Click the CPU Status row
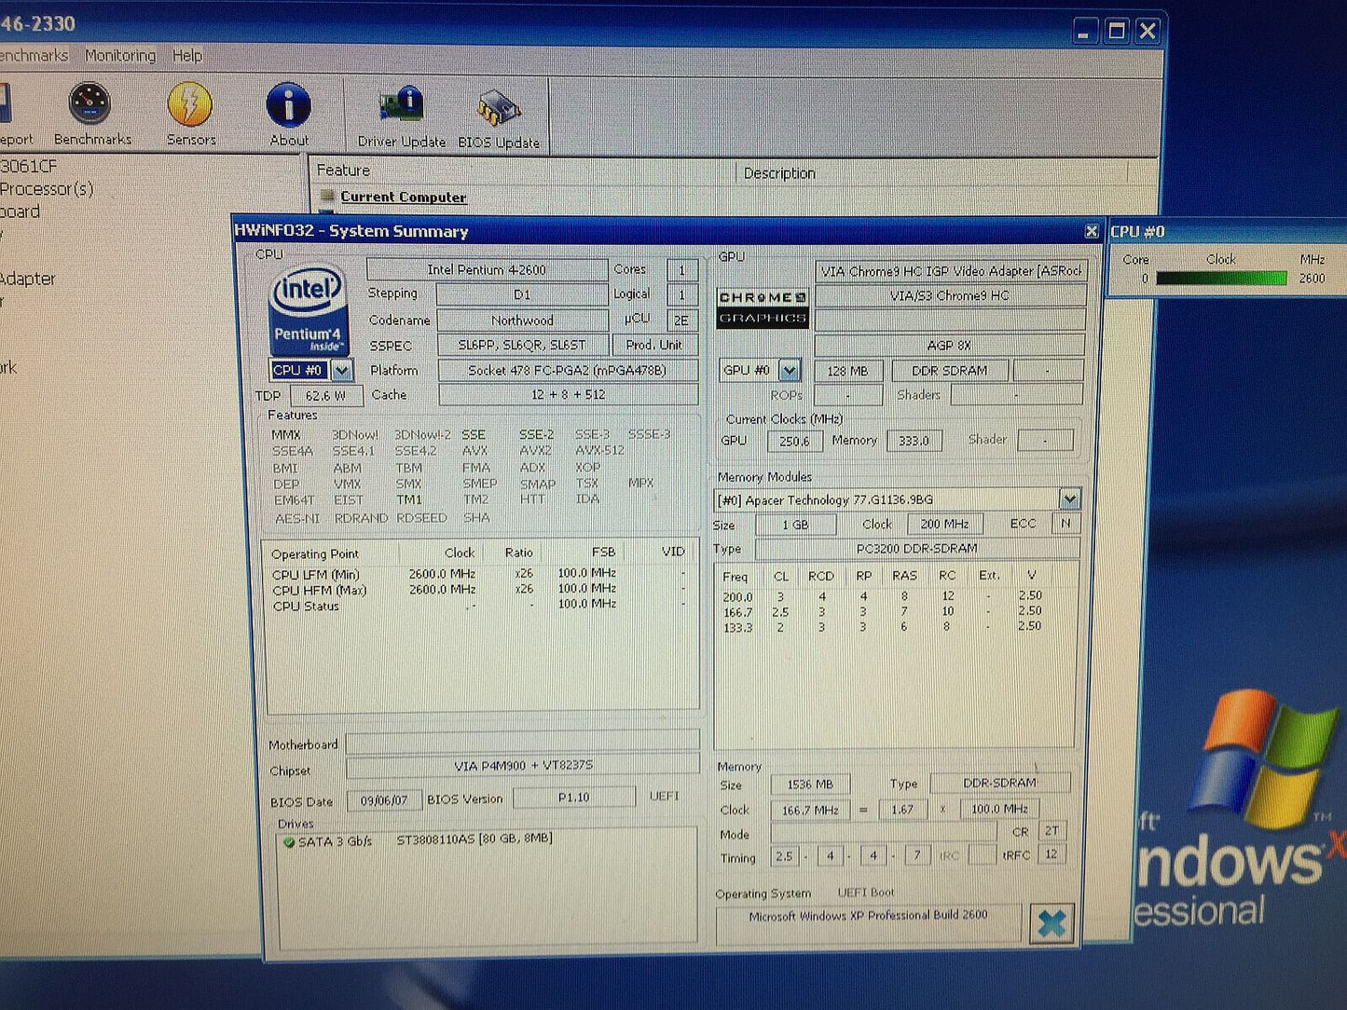Screen dimensions: 1347x1010 click(480, 606)
